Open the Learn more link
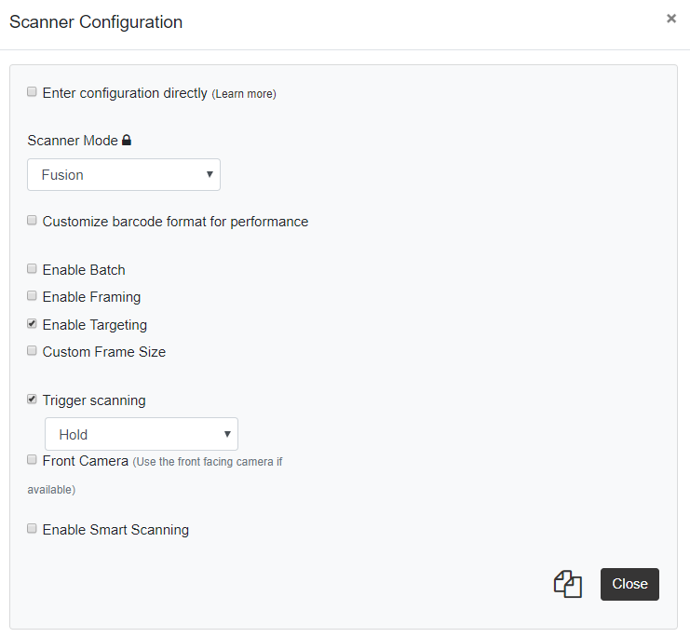Viewport: 690px width, 637px height. 244,94
